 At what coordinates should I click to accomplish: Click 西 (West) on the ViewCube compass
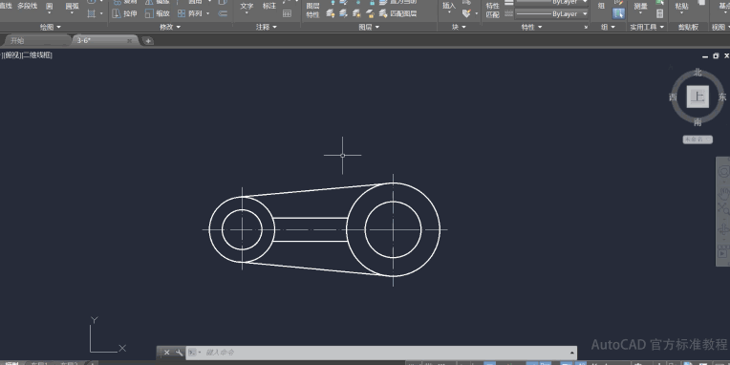673,97
